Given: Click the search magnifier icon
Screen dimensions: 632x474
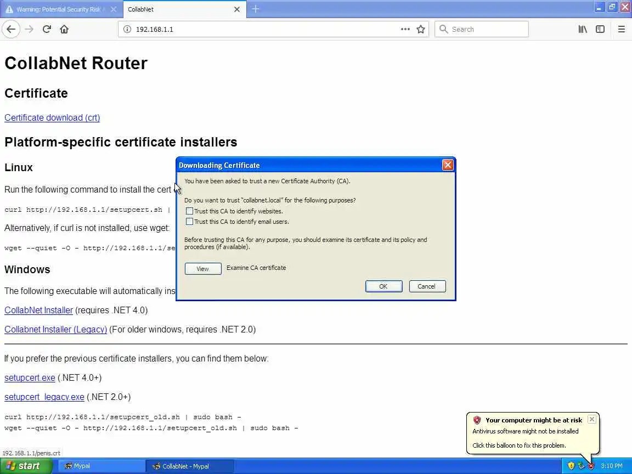Looking at the screenshot, I should pos(443,29).
